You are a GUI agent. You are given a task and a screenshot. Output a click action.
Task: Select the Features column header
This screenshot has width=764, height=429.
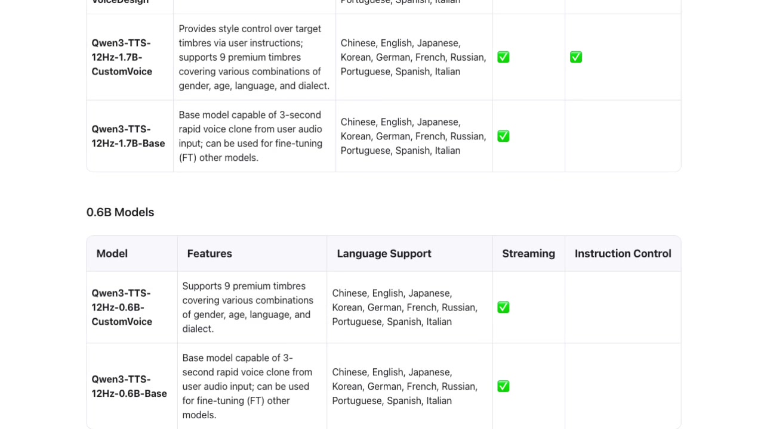210,254
